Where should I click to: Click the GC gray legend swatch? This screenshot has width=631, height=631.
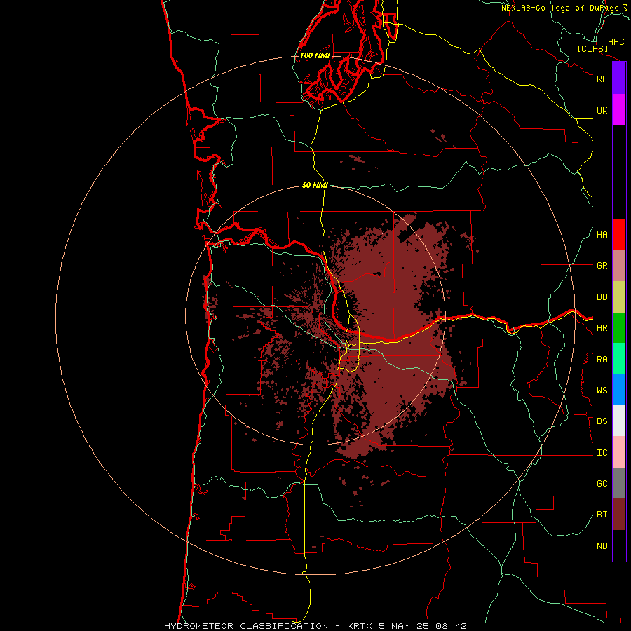point(619,483)
